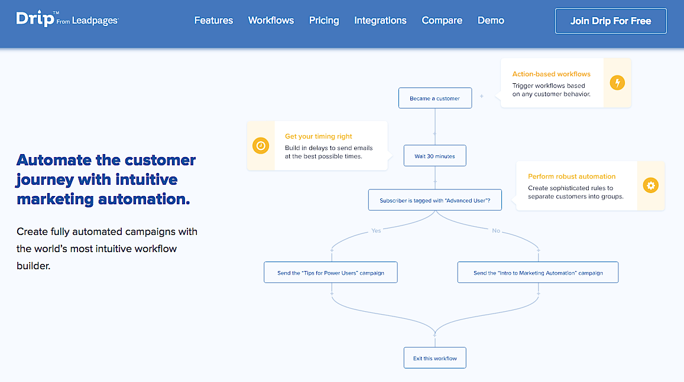The width and height of the screenshot is (684, 382).
Task: Open Integrations in the top navigation
Action: click(380, 21)
